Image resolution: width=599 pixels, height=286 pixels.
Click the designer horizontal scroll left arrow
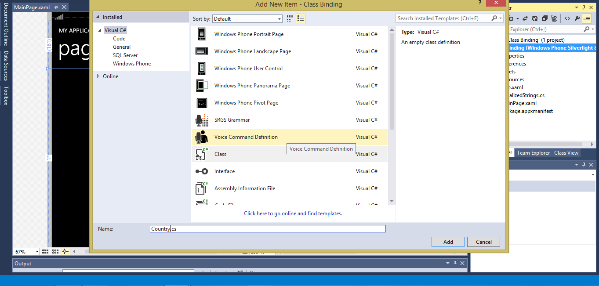pos(74,252)
